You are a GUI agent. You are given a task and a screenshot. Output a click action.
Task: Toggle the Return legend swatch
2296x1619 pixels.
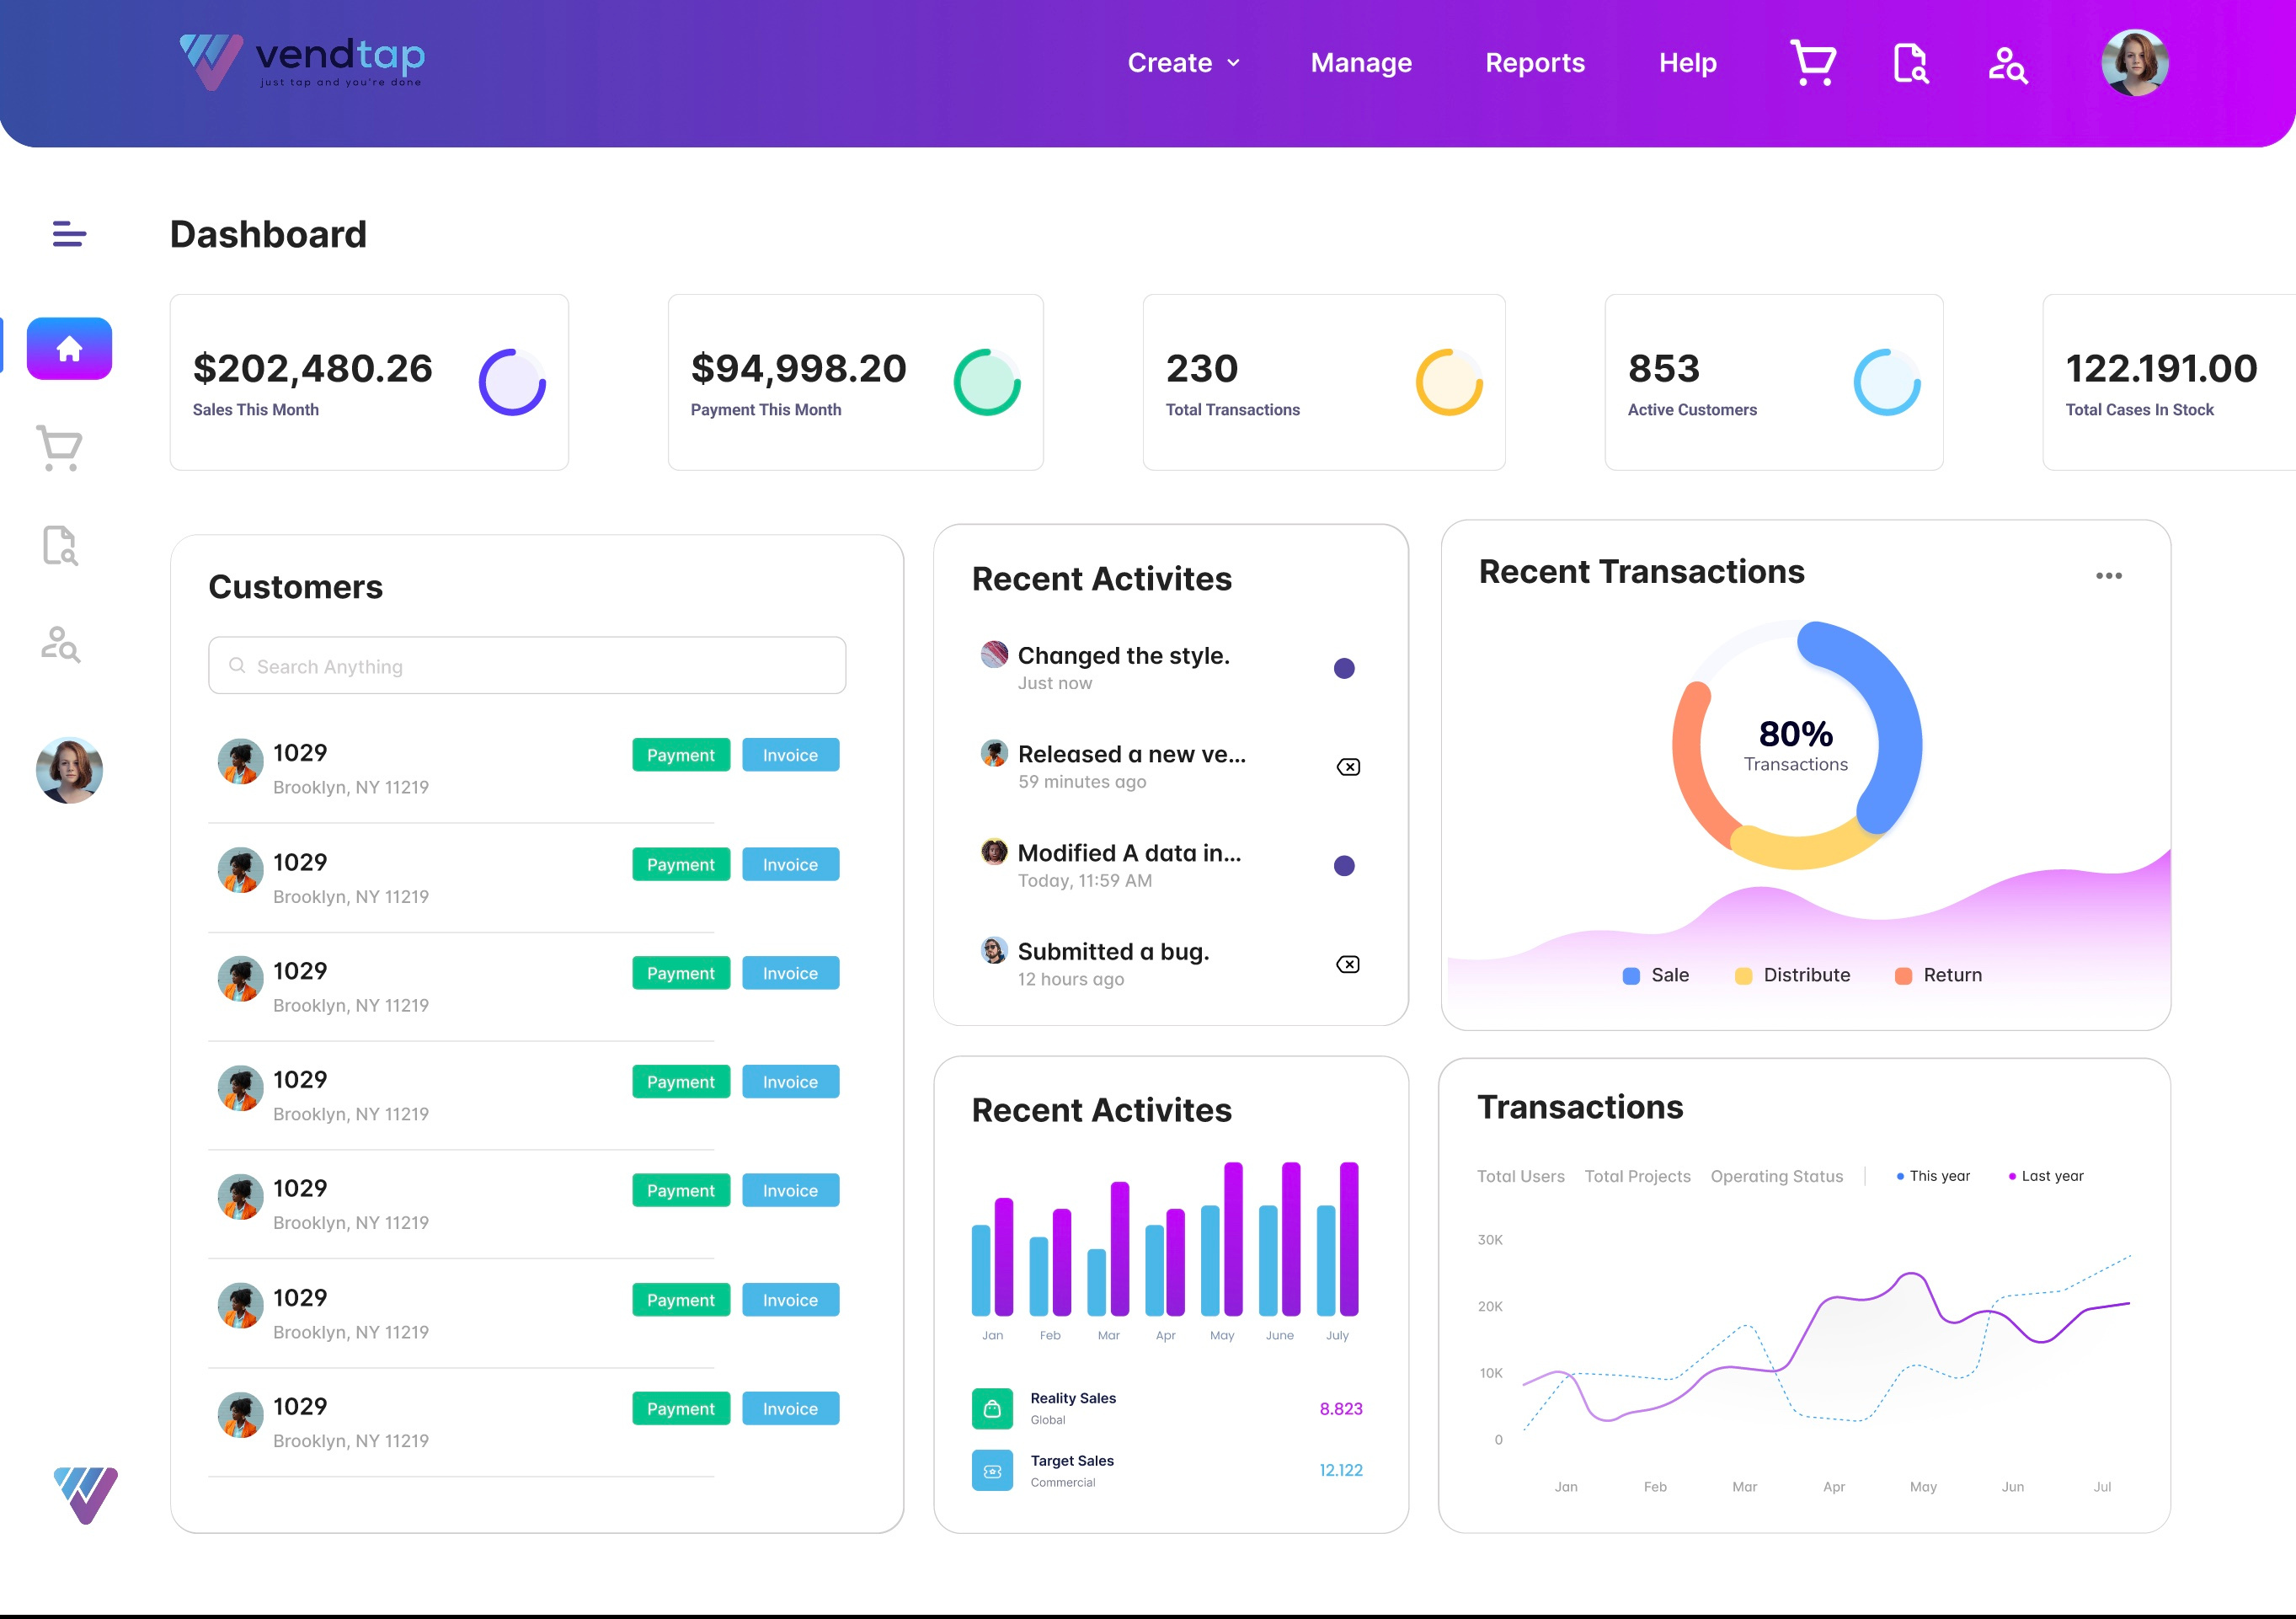tap(1903, 976)
